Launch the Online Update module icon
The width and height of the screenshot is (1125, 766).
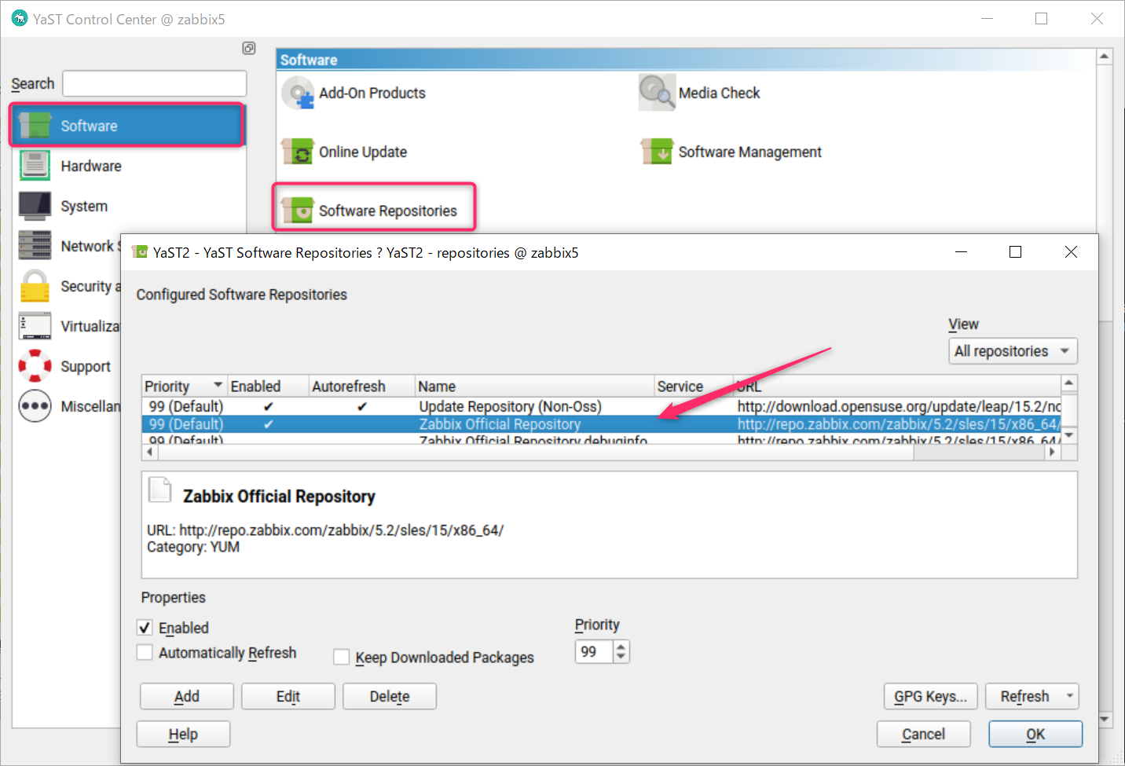click(299, 152)
